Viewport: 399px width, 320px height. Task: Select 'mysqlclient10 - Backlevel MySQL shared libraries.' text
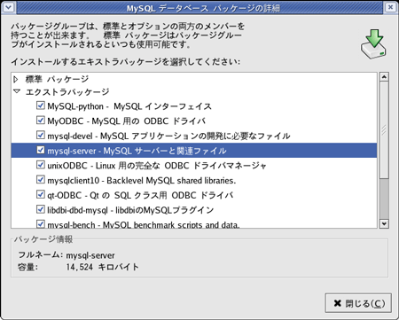click(x=142, y=181)
